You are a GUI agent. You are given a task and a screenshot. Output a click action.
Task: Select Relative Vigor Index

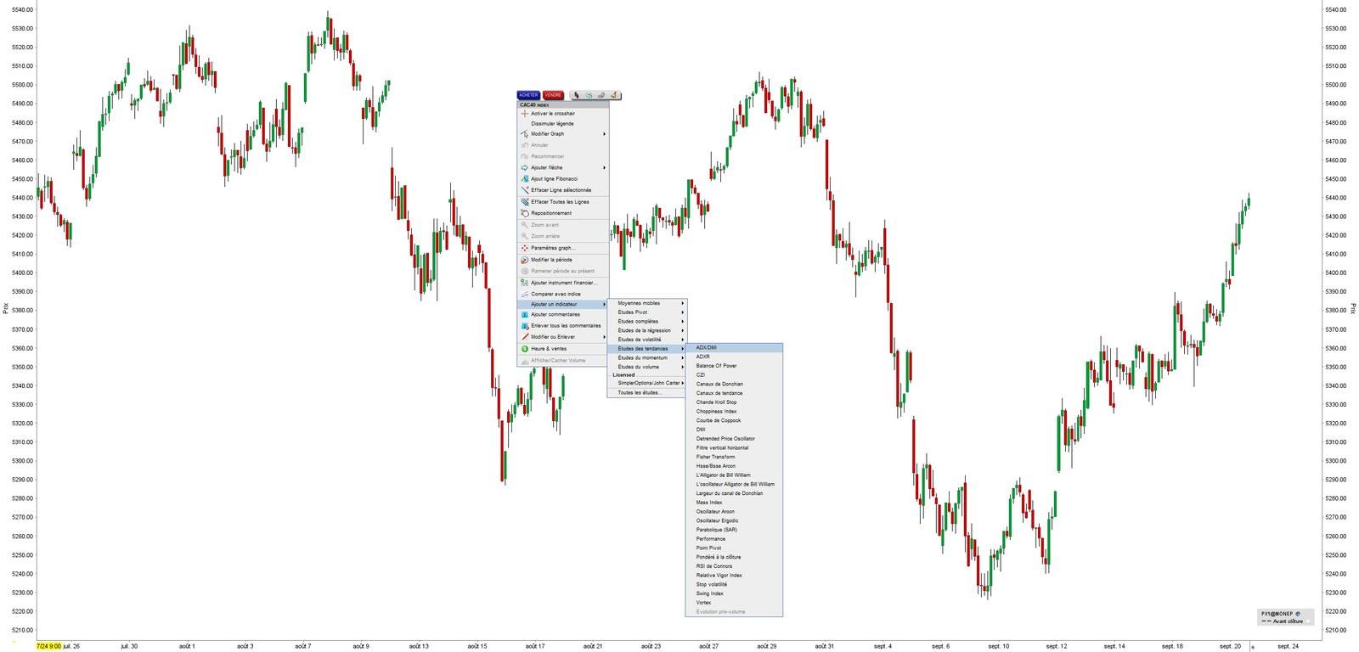(x=734, y=576)
